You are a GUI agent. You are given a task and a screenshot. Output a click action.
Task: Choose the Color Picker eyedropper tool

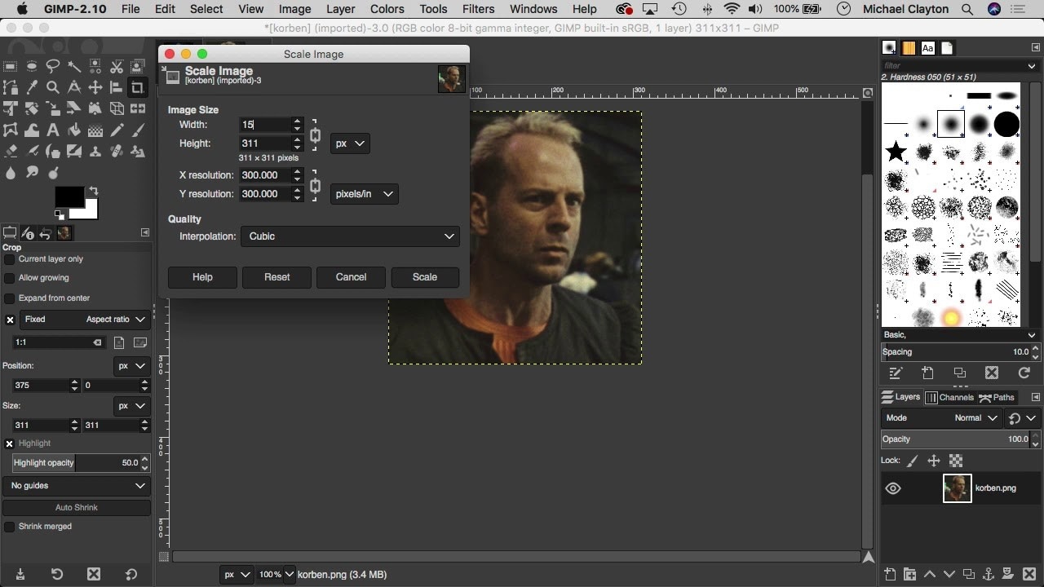click(x=32, y=87)
